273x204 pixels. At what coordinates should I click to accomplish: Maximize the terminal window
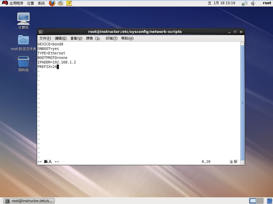[x=235, y=32]
